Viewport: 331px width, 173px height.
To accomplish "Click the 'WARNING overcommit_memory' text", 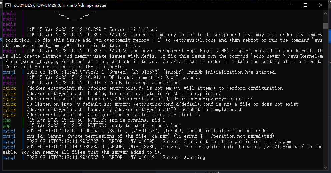I will (142, 35).
